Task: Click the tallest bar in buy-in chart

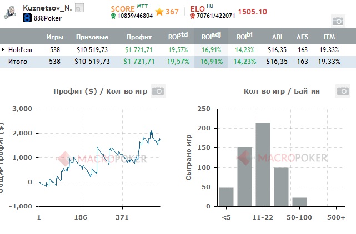Action: click(262, 164)
